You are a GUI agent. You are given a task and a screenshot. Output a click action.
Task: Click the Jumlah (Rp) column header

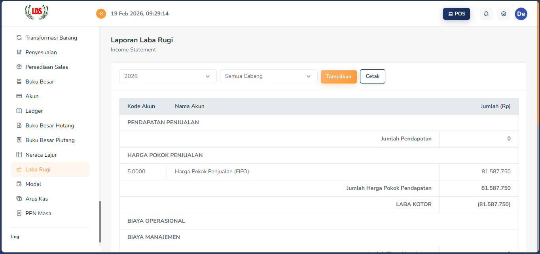point(495,106)
